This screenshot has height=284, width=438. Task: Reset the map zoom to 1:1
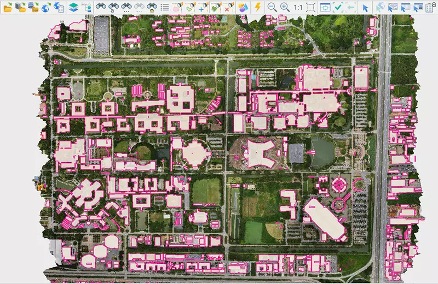coord(298,7)
